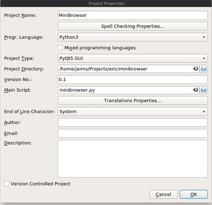The height and width of the screenshot is (205, 212).
Task: Toggle Version Controlled Project checkbox
Action: pos(7,184)
